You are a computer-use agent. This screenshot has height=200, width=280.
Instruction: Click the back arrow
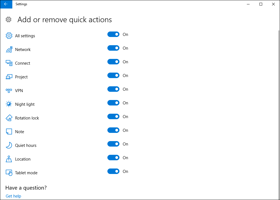pos(6,4)
